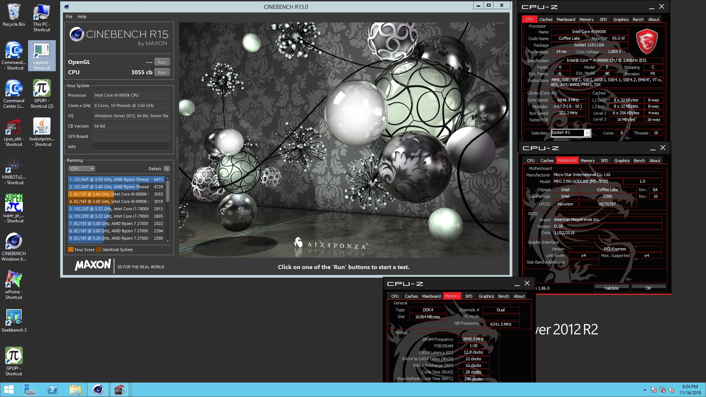The image size is (706, 397).
Task: Select the Command Center shortcut icon under Recycle Bin
Action: [14, 56]
